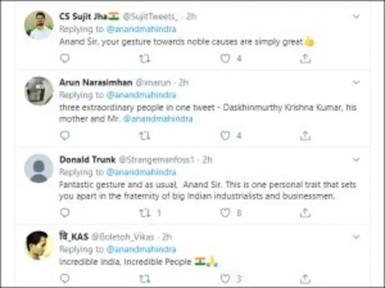Open the chevron menu on Donald Trunk's tweet
385x288 pixels.
click(356, 160)
